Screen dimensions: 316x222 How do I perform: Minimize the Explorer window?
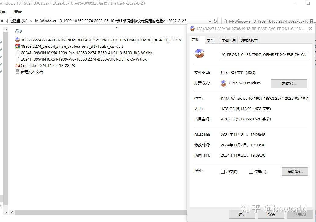(295, 3)
